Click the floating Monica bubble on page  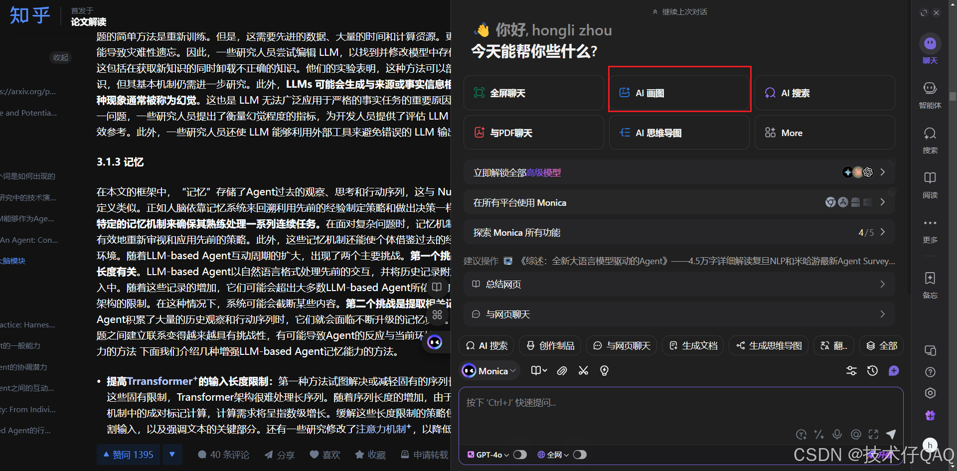435,342
